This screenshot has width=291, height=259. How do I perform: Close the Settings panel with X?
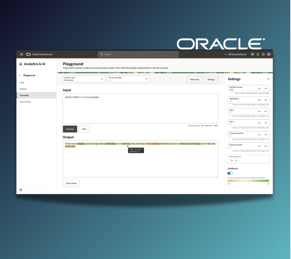269,79
